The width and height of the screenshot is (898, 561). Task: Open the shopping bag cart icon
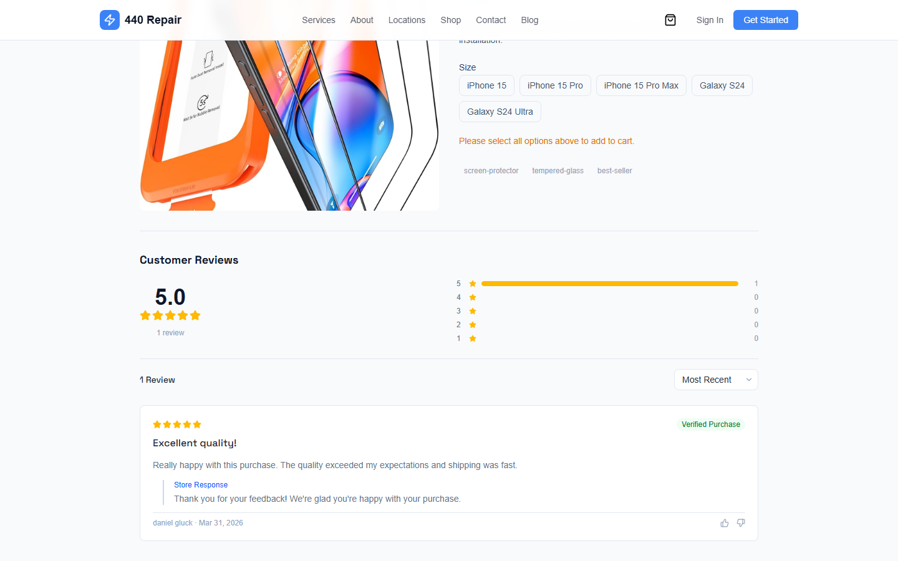tap(670, 19)
